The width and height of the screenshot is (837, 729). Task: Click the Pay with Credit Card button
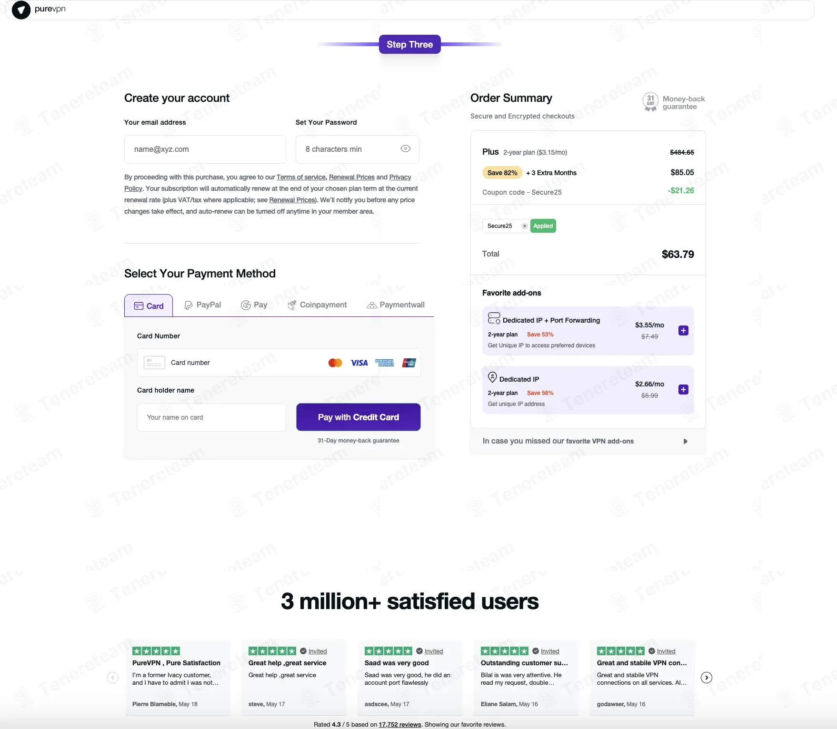pos(359,417)
